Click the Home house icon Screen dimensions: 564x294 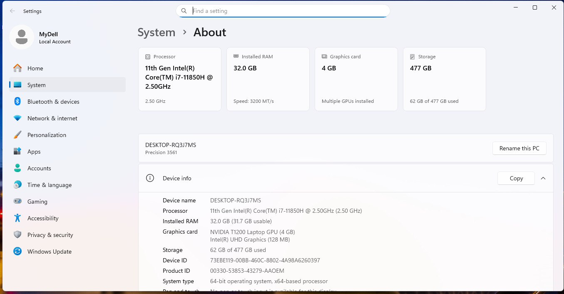17,68
